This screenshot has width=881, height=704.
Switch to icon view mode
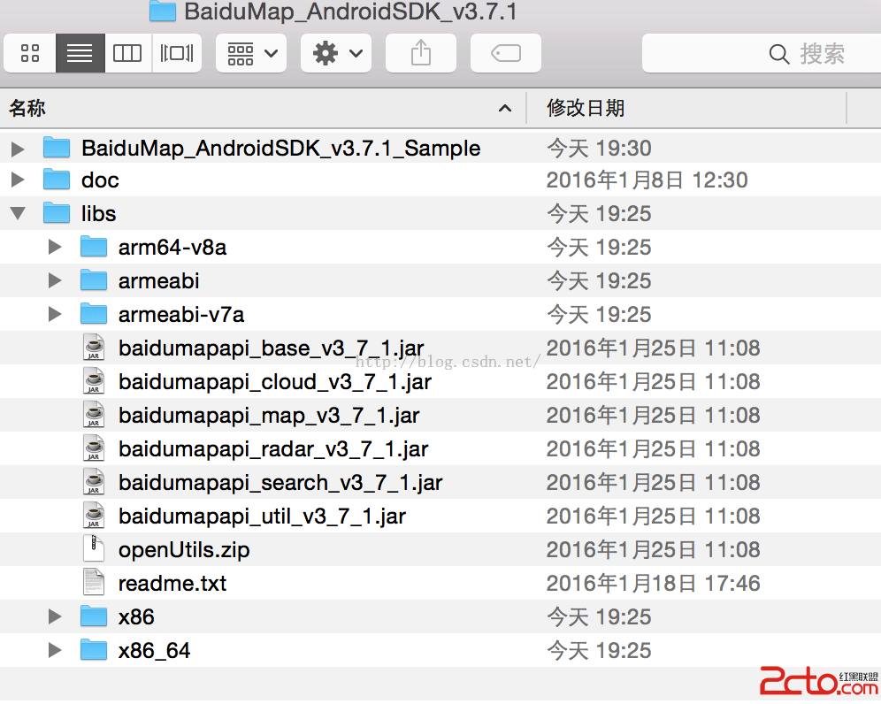(x=30, y=53)
